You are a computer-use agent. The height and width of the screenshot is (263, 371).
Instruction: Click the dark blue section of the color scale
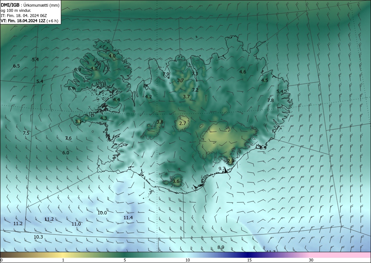point(249,255)
